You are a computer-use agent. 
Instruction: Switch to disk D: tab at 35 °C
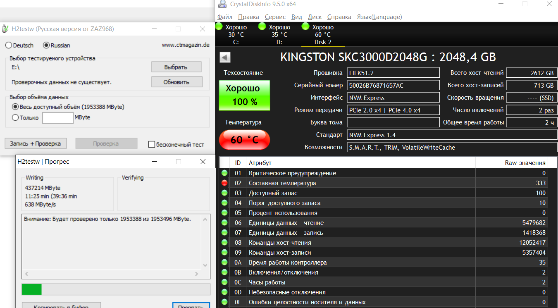pyautogui.click(x=279, y=34)
